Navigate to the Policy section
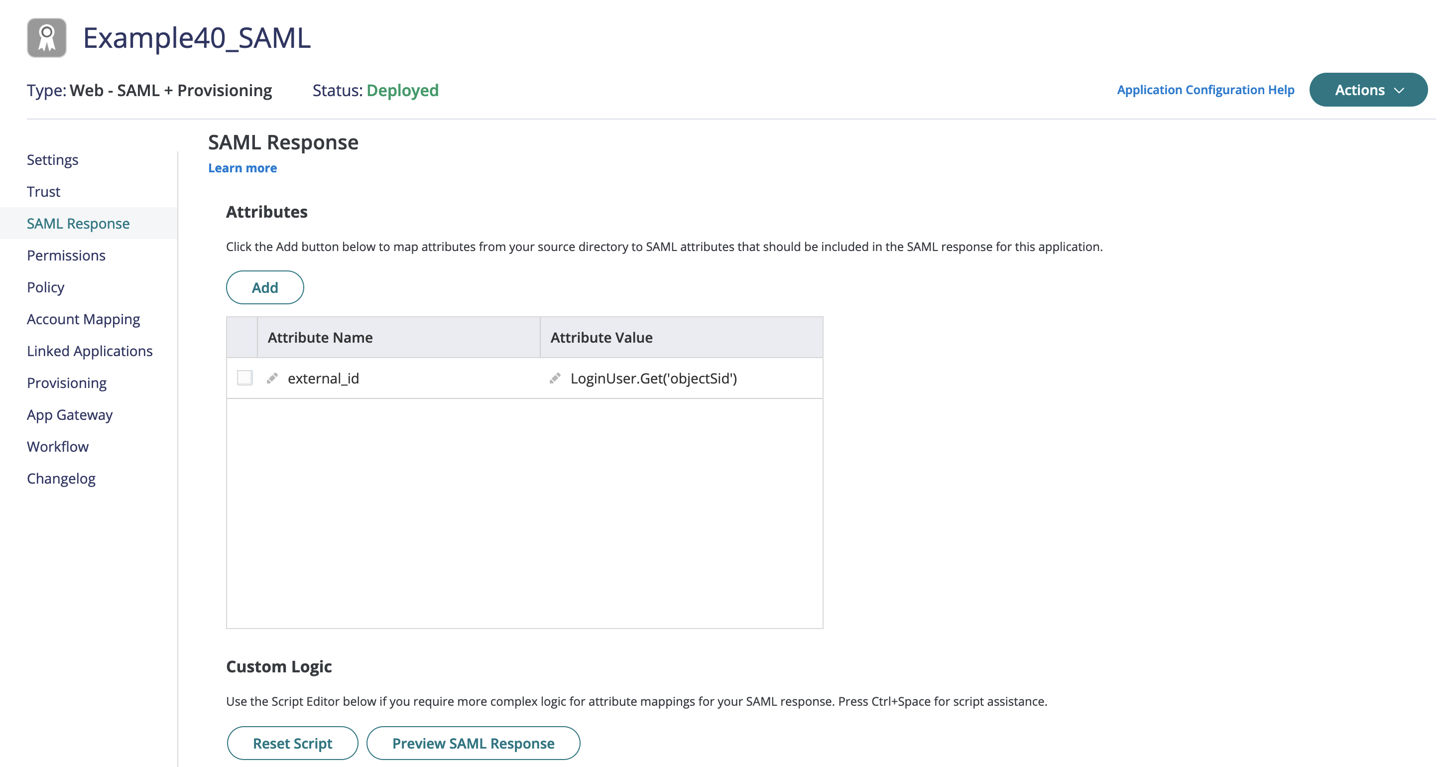This screenshot has width=1443, height=767. tap(45, 287)
